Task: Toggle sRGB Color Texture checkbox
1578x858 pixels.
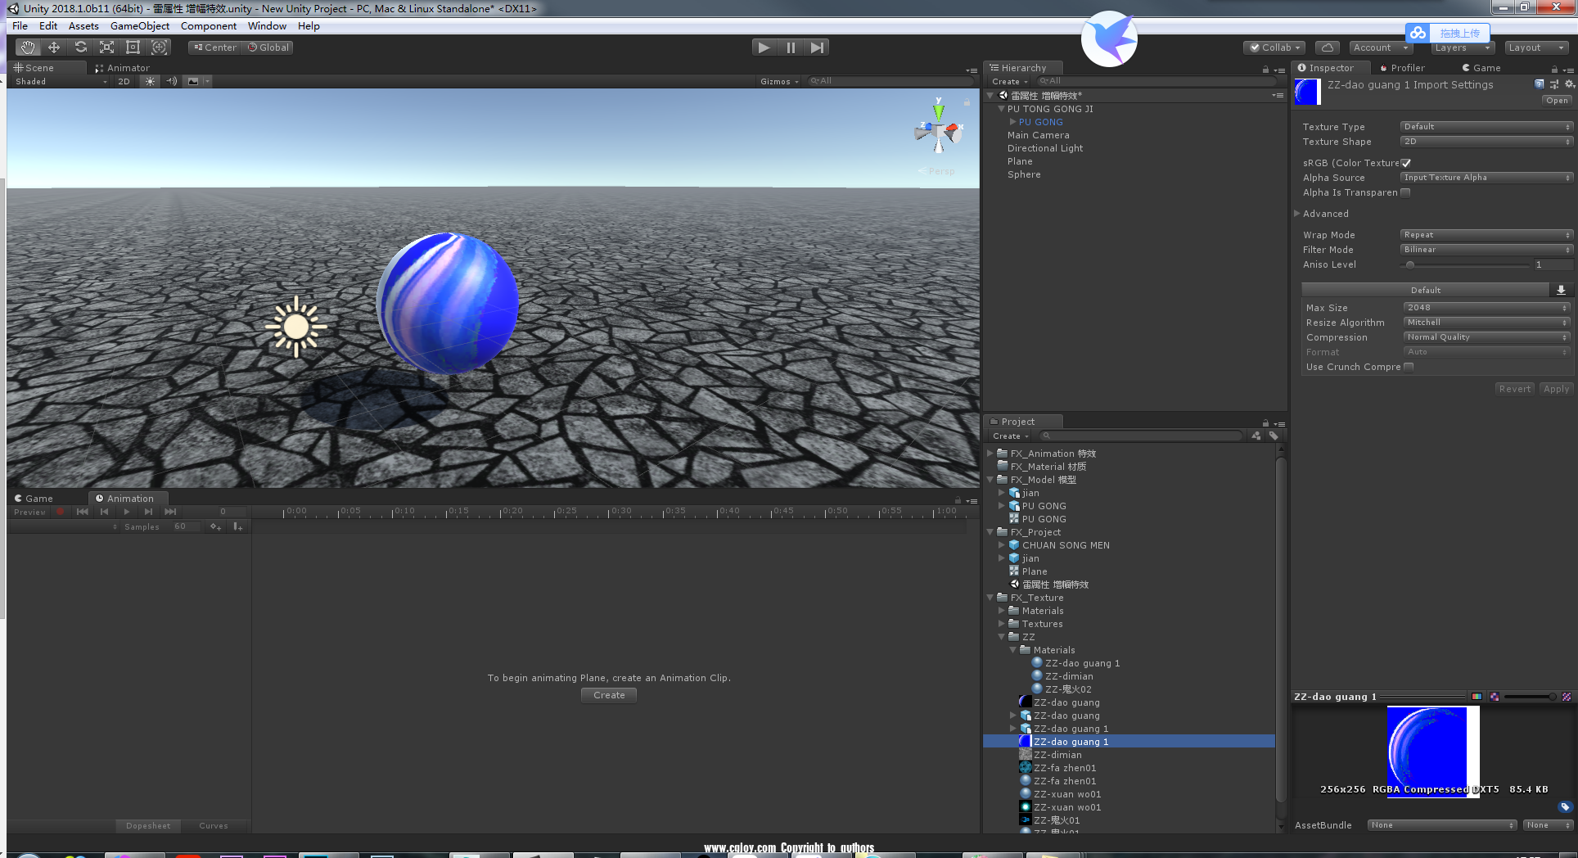Action: 1406,163
